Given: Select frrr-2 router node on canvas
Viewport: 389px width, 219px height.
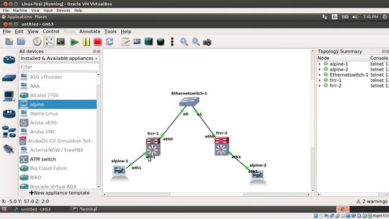Looking at the screenshot, I should pyautogui.click(x=221, y=146).
